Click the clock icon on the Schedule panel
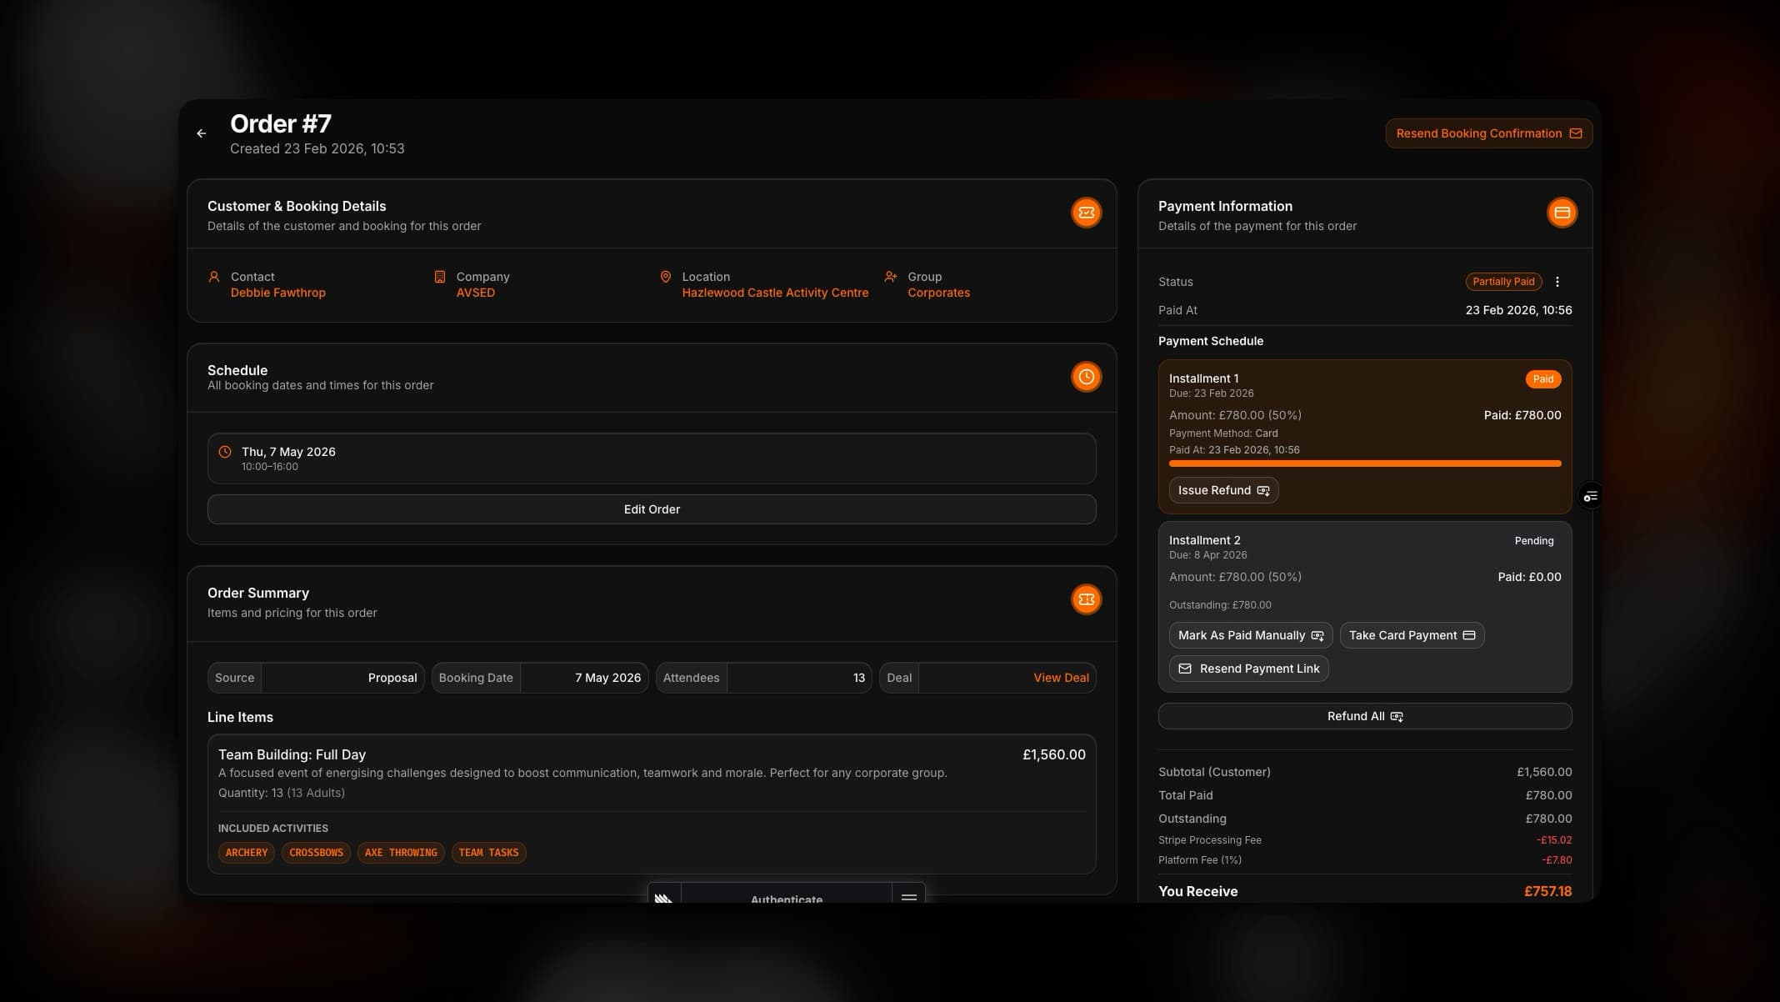The height and width of the screenshot is (1002, 1780). tap(1085, 377)
